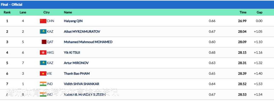Click the winning time 26.99
This screenshot has width=274, height=101.
click(242, 21)
